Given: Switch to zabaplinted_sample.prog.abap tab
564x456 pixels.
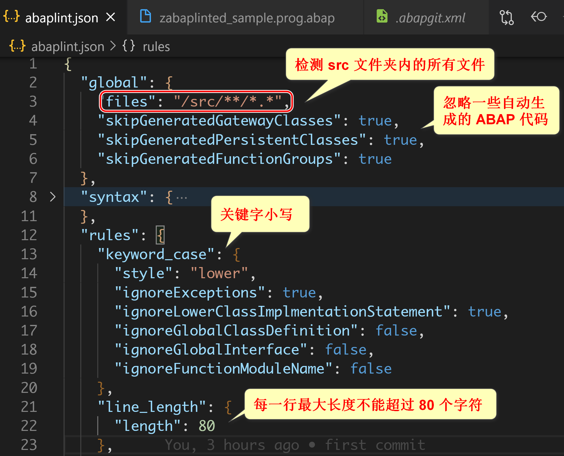Looking at the screenshot, I should tap(247, 18).
